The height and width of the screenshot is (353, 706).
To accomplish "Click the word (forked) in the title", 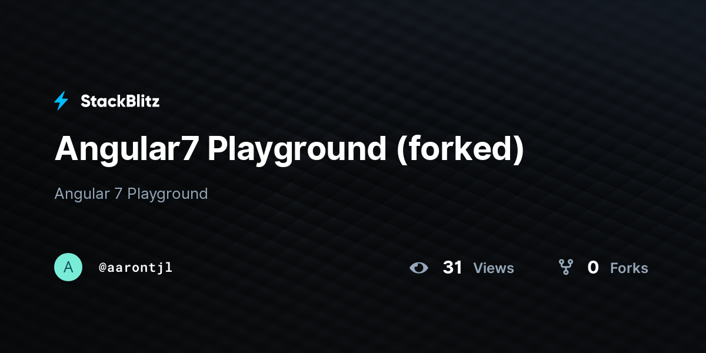I will click(459, 149).
